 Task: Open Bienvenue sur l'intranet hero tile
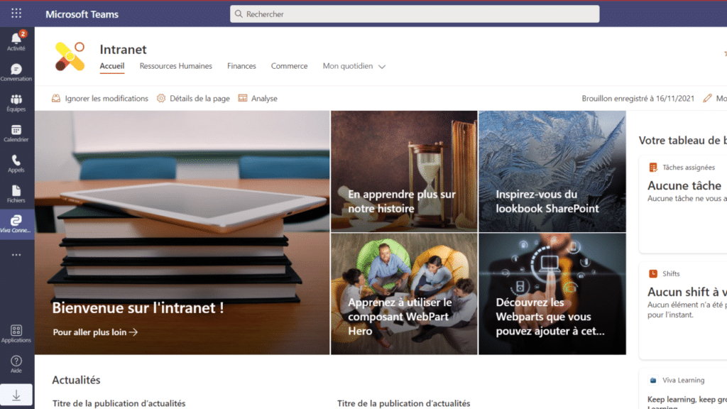click(x=182, y=233)
